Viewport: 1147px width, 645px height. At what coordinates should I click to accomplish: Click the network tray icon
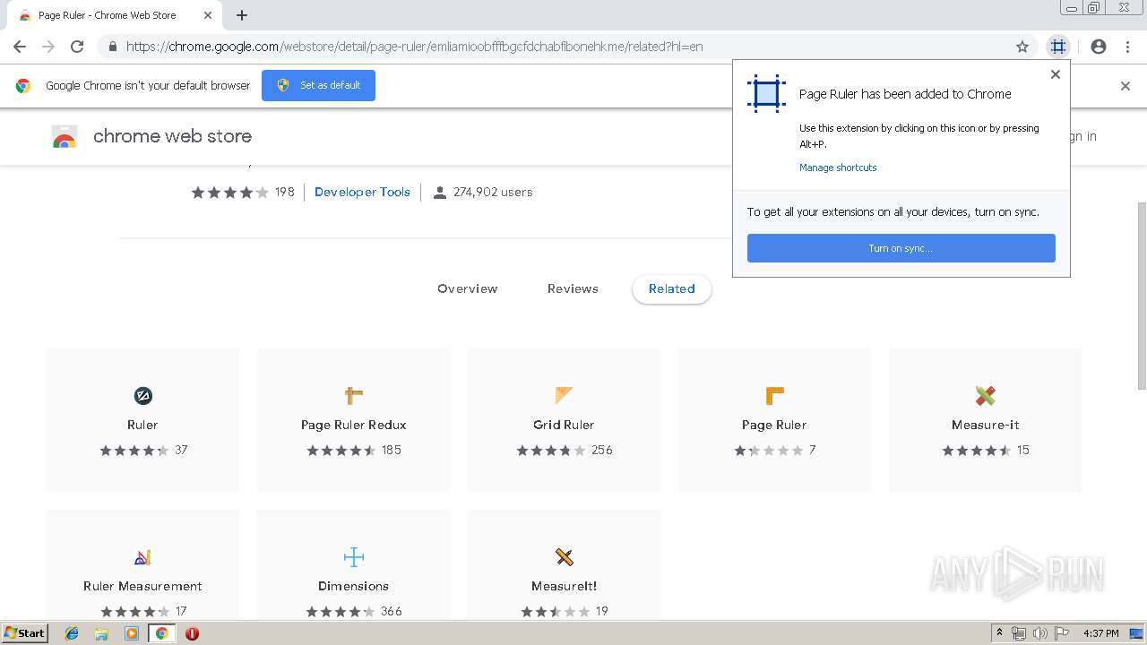click(1018, 633)
